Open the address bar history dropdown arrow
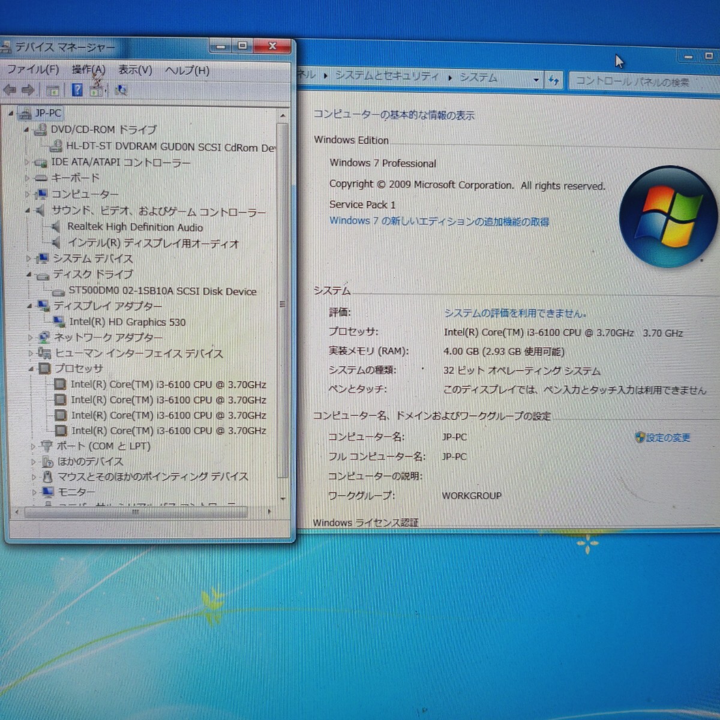 (x=536, y=80)
